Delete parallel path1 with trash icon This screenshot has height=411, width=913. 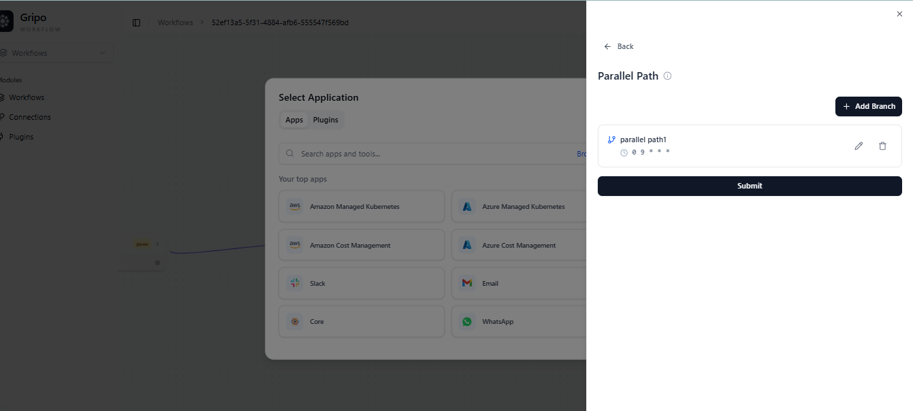(x=882, y=146)
